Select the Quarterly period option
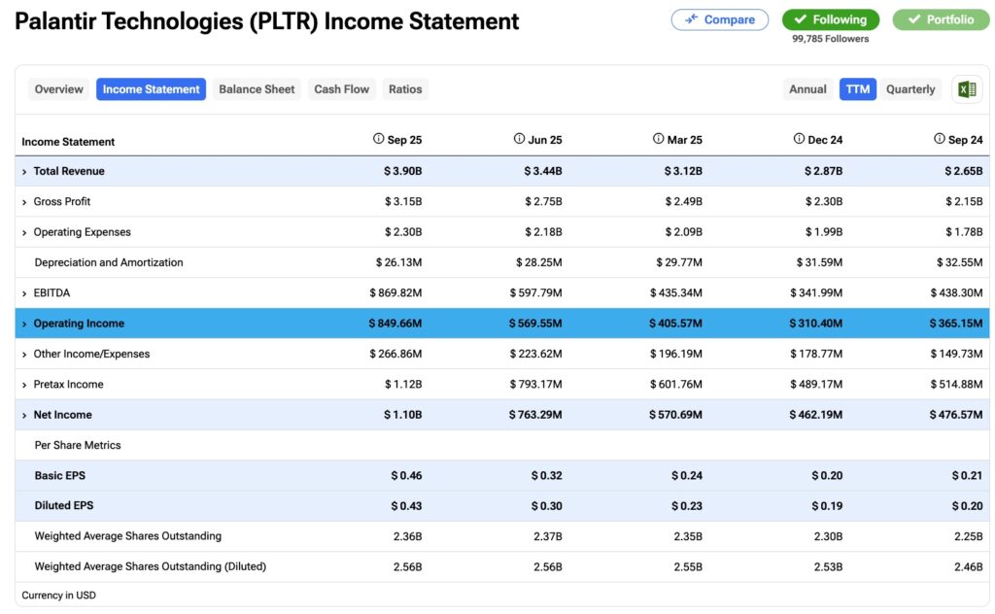 [910, 89]
